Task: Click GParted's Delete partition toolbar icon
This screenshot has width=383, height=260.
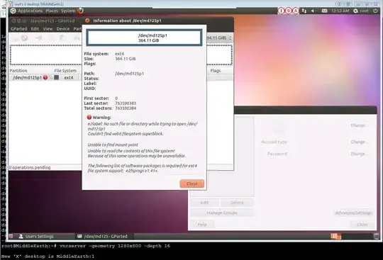Action: point(24,38)
